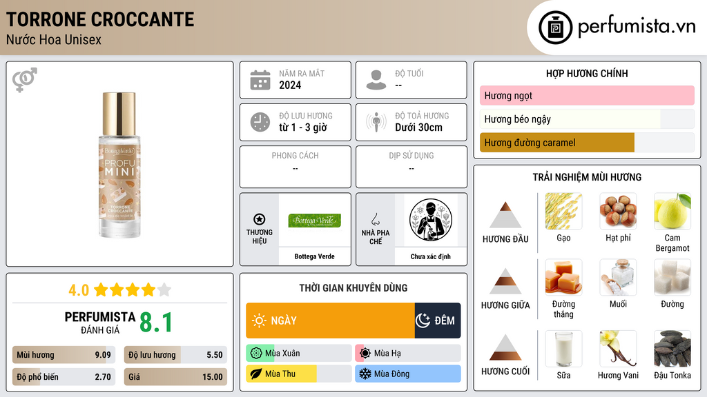The height and width of the screenshot is (397, 707).
Task: Click the unisex gender symbol icon
Action: pyautogui.click(x=24, y=80)
